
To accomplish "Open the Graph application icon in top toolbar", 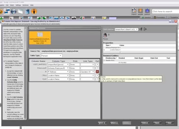I will pos(7,11).
